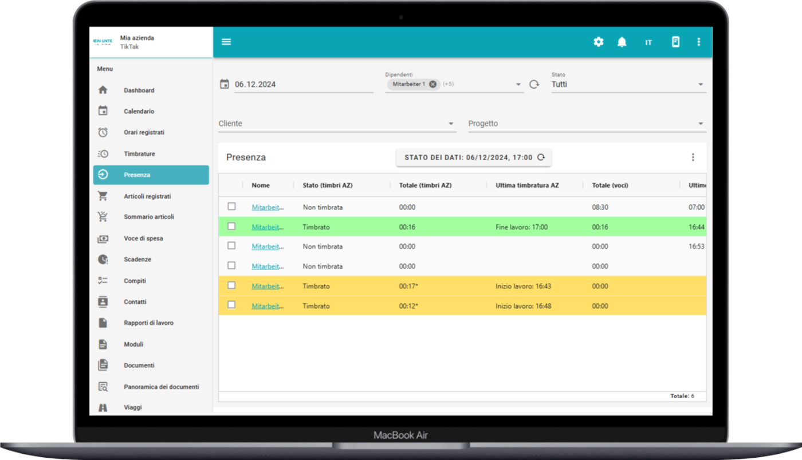Open the Progetto dropdown
Image resolution: width=802 pixels, height=460 pixels.
(587, 124)
